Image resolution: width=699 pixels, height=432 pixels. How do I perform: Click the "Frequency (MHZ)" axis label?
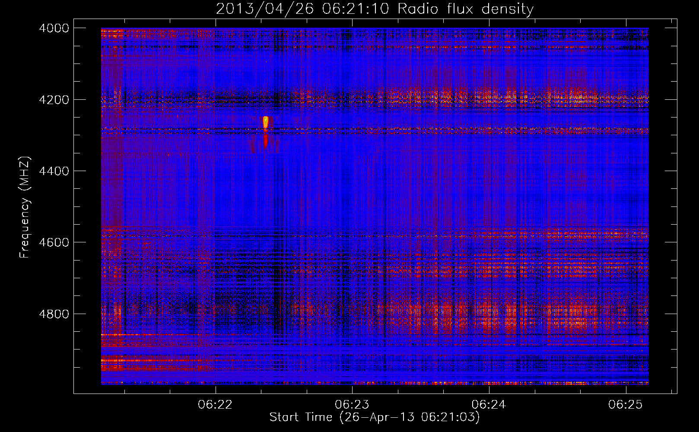25,207
